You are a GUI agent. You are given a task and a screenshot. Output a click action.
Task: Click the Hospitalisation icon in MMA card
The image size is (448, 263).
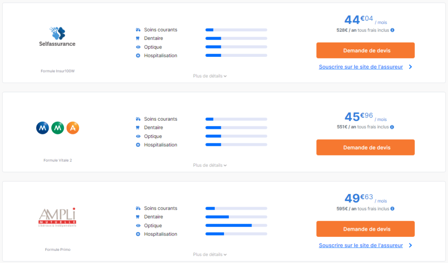click(138, 145)
